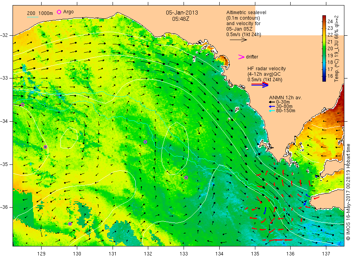Viewport: 353px width, 259px height.
Task: Click the date label 05-Jan-2013
Action: [182, 13]
